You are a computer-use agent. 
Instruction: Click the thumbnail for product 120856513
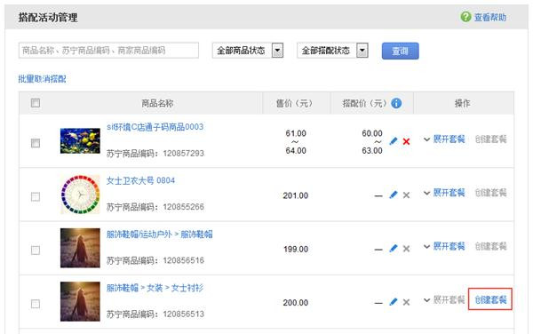tap(80, 301)
